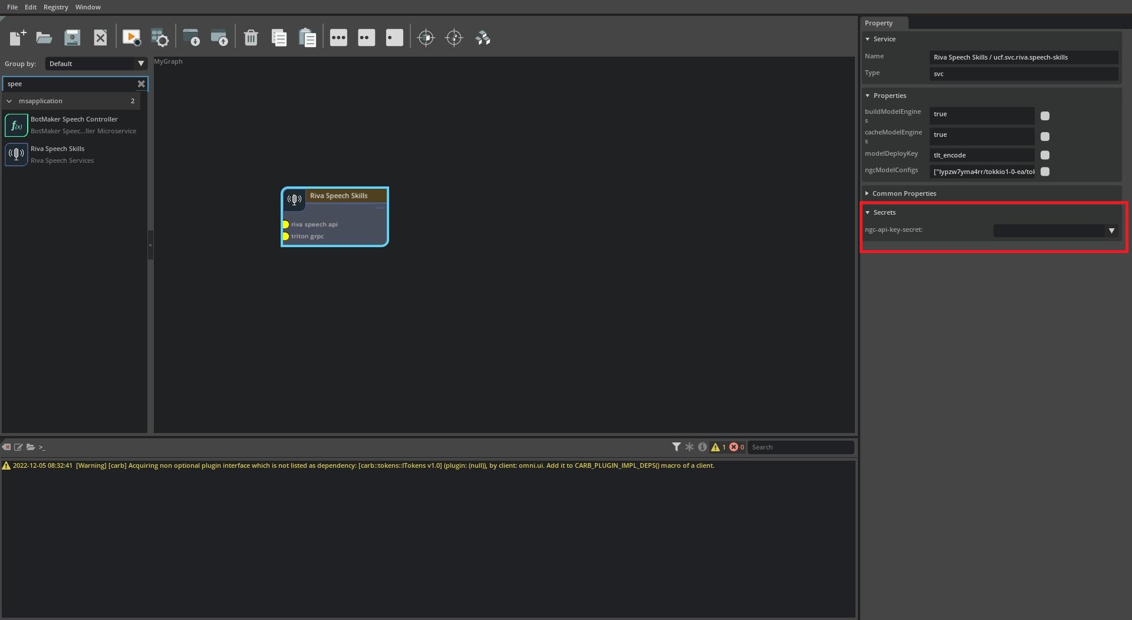The height and width of the screenshot is (620, 1132).
Task: Click the console Search input field
Action: [x=800, y=447]
